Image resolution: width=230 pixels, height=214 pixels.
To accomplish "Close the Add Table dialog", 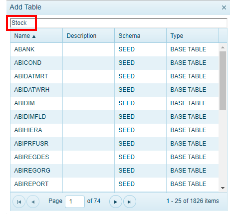I will 224,7.
